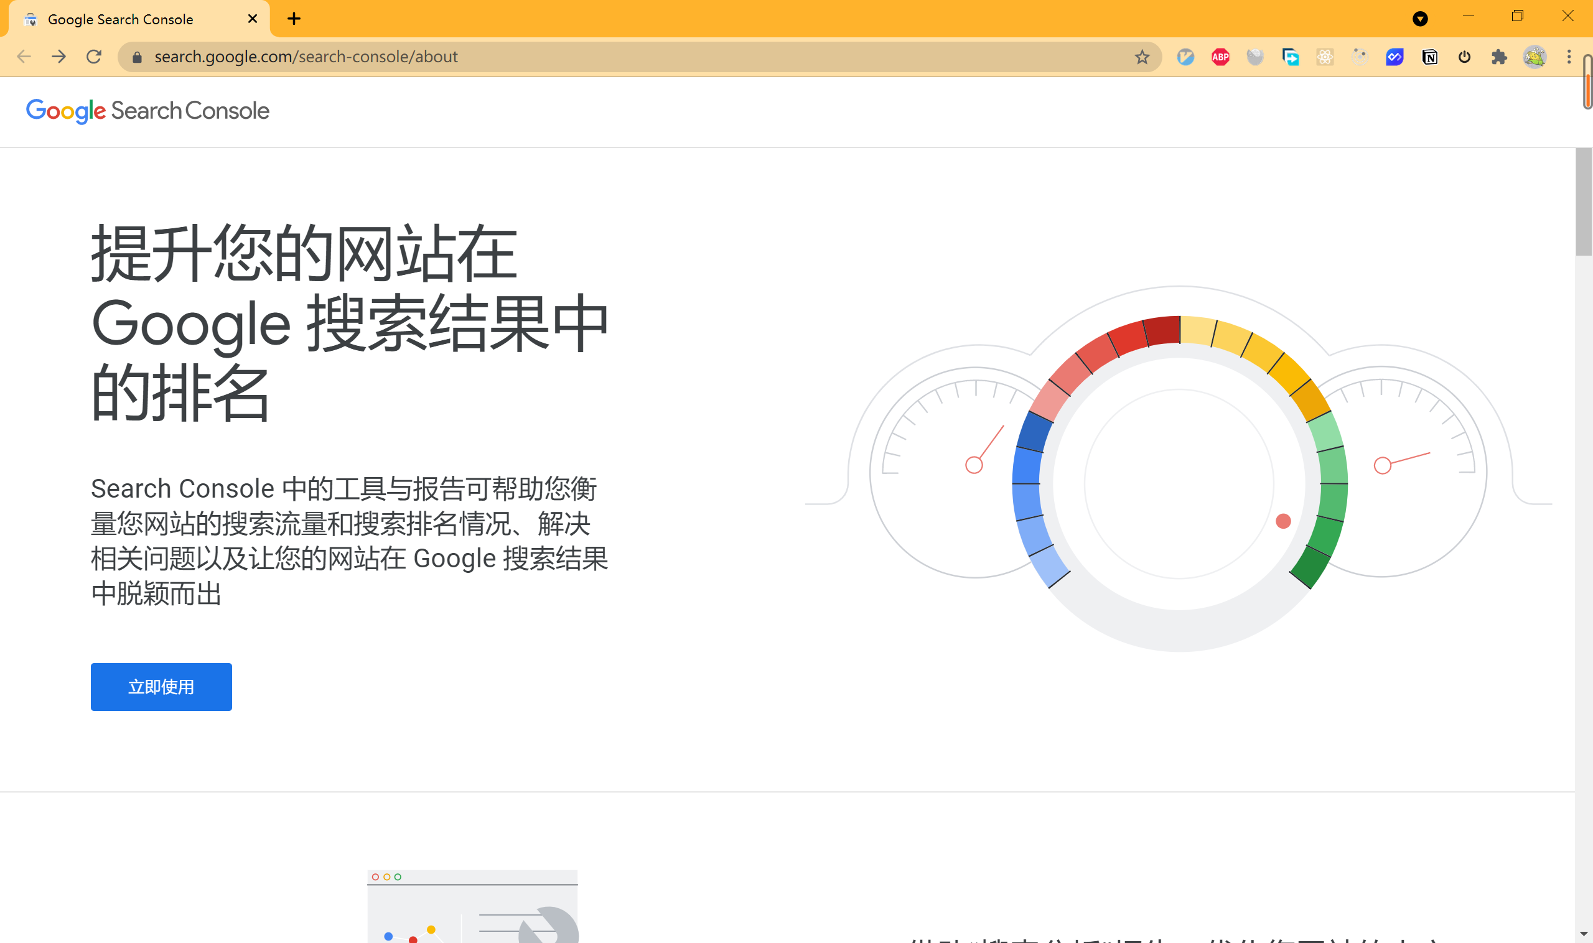The height and width of the screenshot is (943, 1593).
Task: Open the React Developer Tools extension
Action: pos(1325,57)
